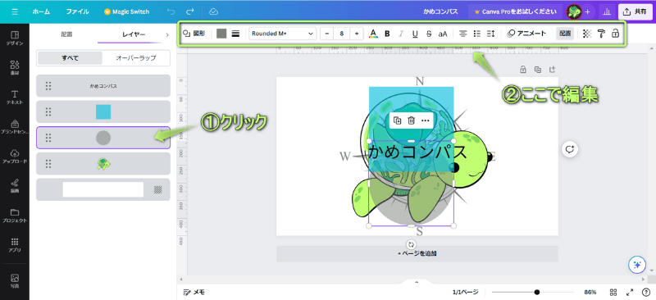The height and width of the screenshot is (300, 656).
Task: Open the Rounded M+ font dropdown
Action: click(282, 34)
